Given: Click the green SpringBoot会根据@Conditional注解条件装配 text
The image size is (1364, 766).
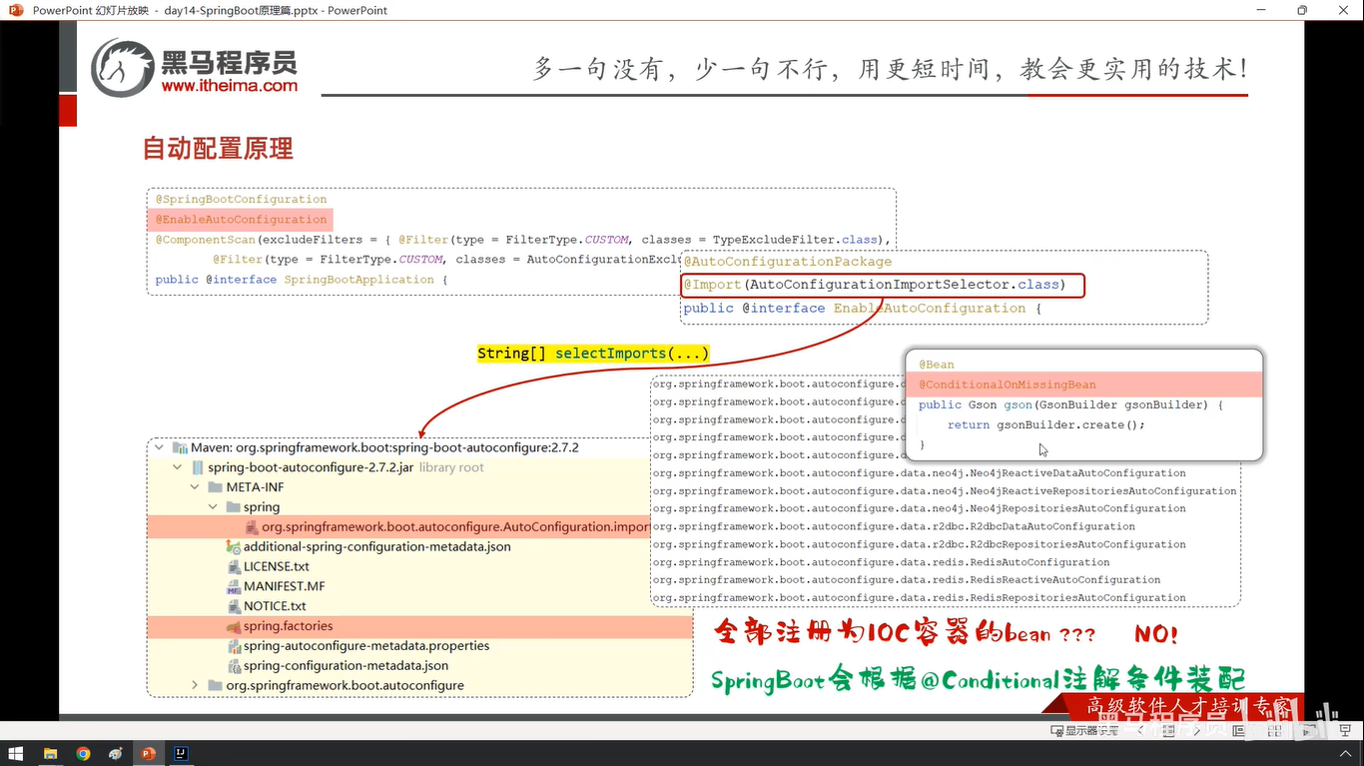Looking at the screenshot, I should click(978, 680).
